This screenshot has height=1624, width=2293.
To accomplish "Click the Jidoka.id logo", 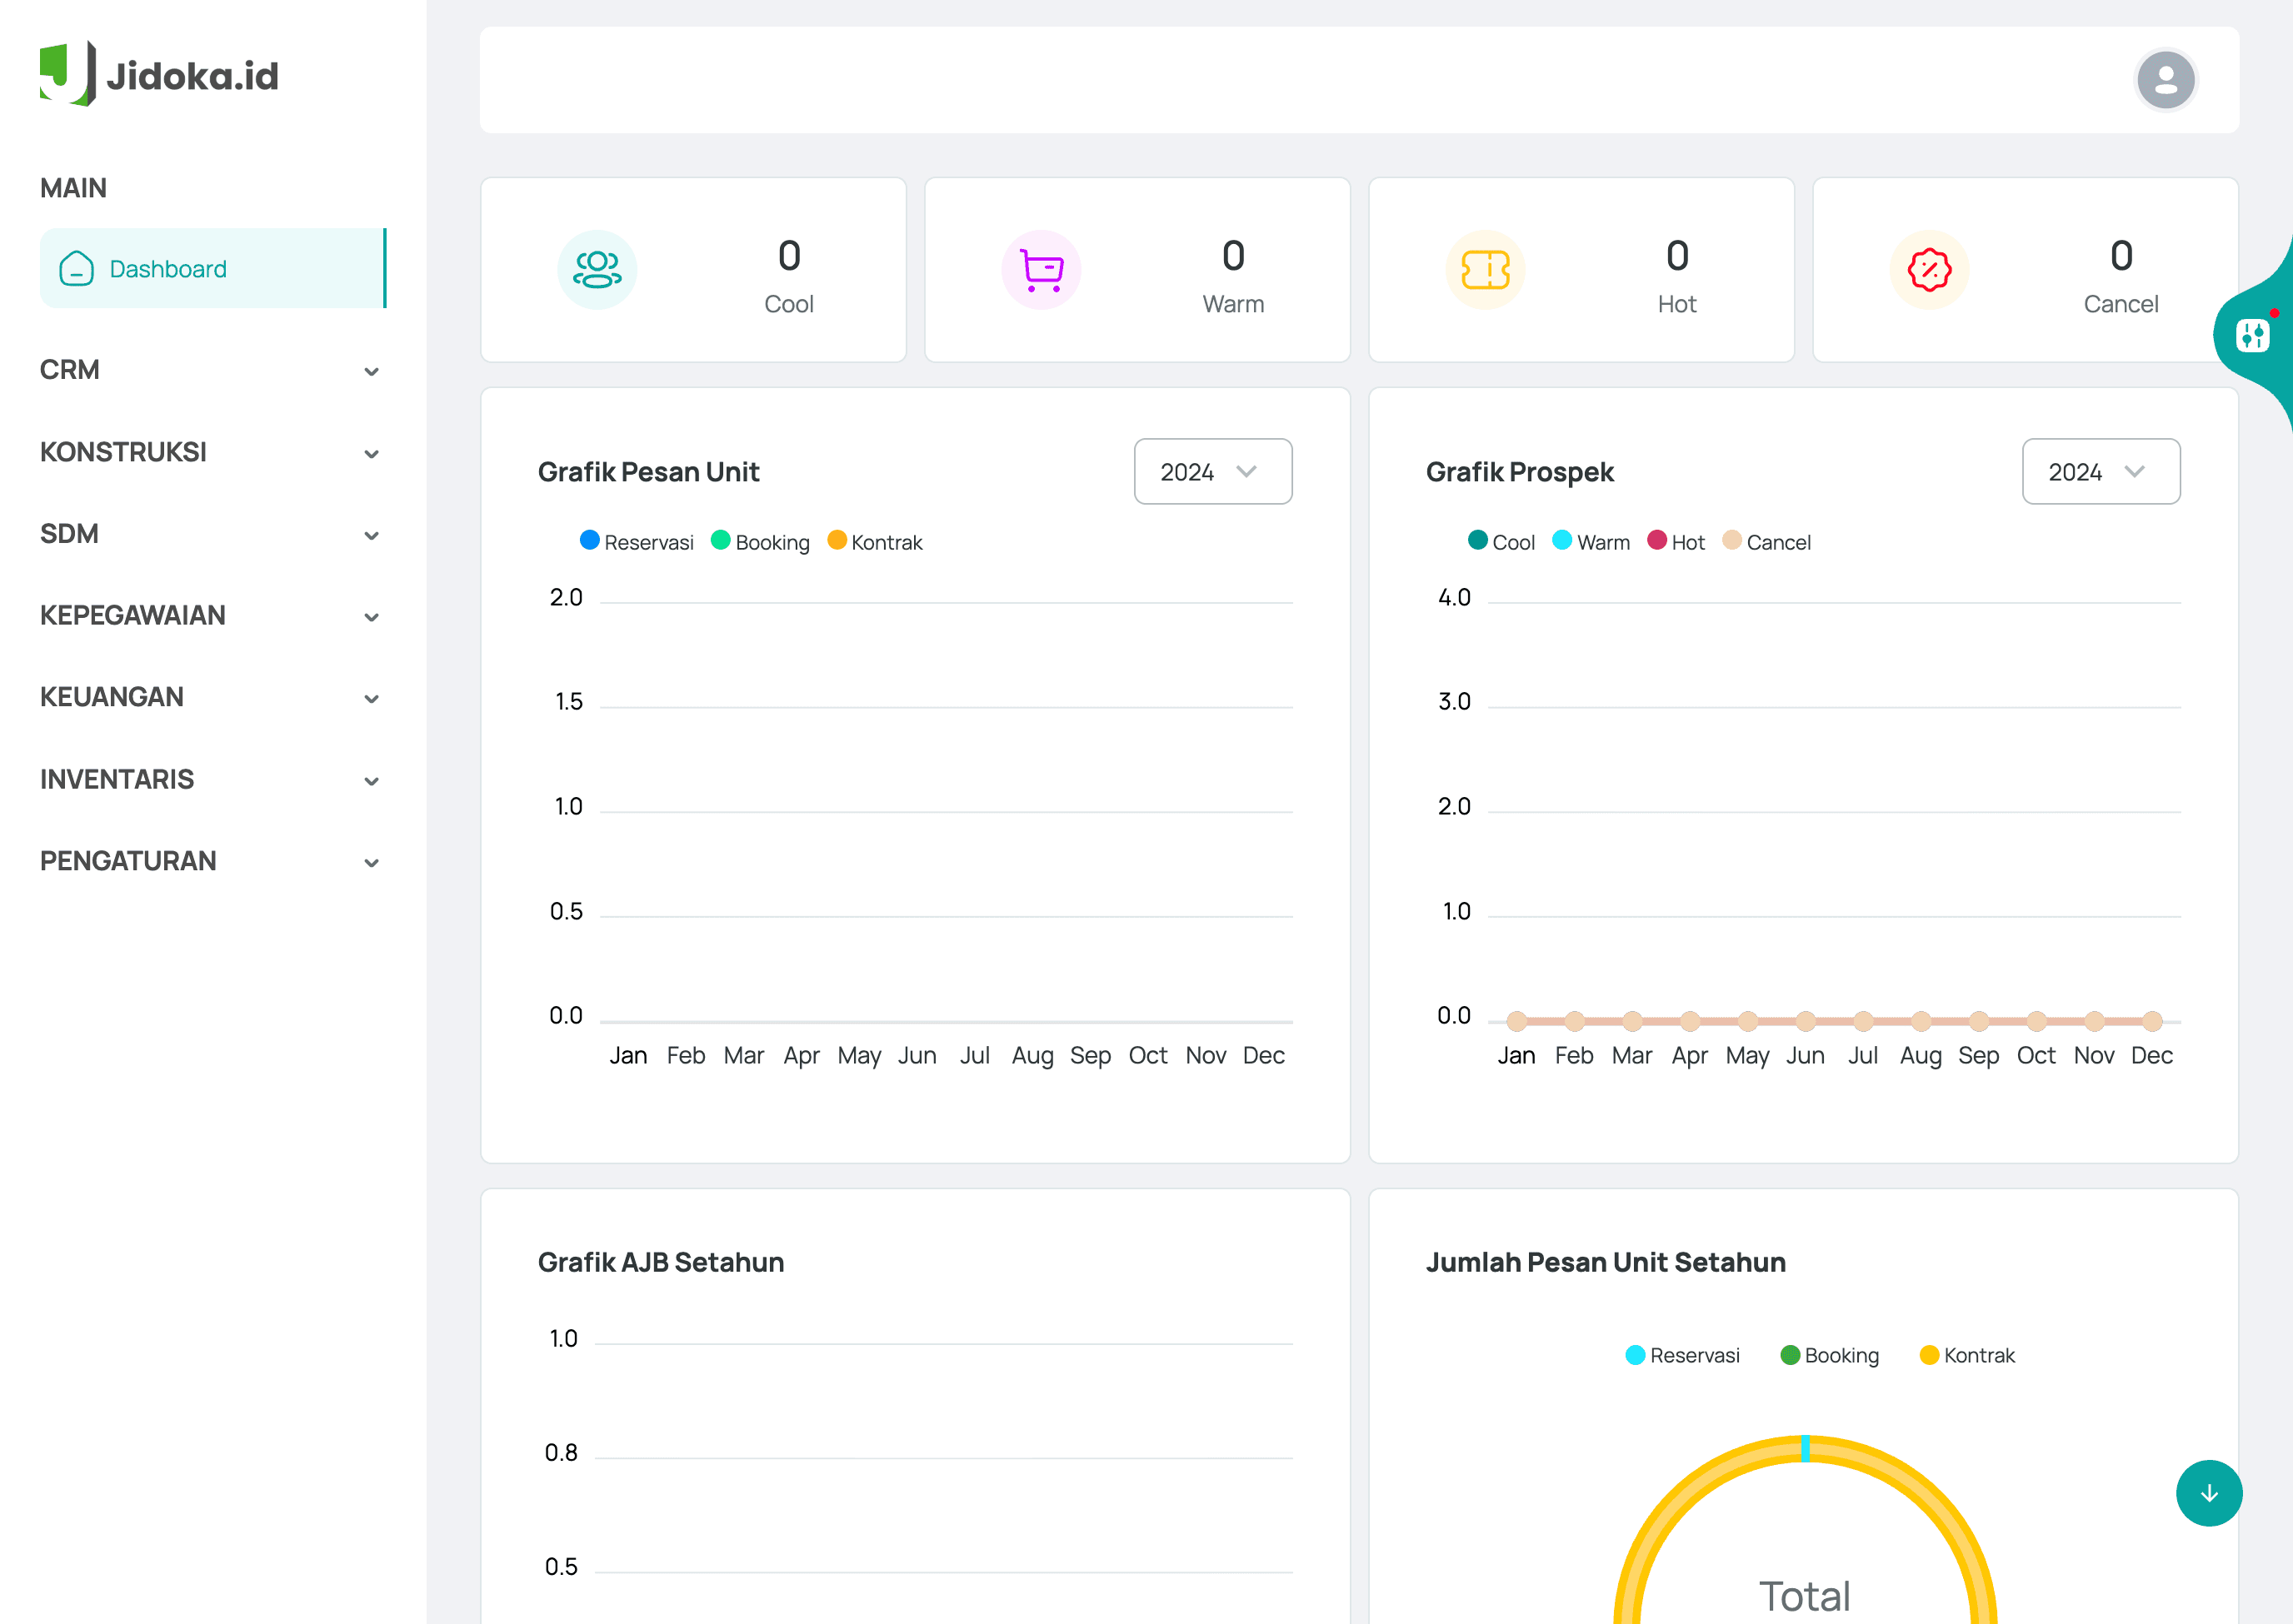I will tap(159, 74).
